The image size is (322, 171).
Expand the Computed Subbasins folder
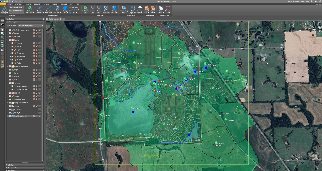point(8,103)
